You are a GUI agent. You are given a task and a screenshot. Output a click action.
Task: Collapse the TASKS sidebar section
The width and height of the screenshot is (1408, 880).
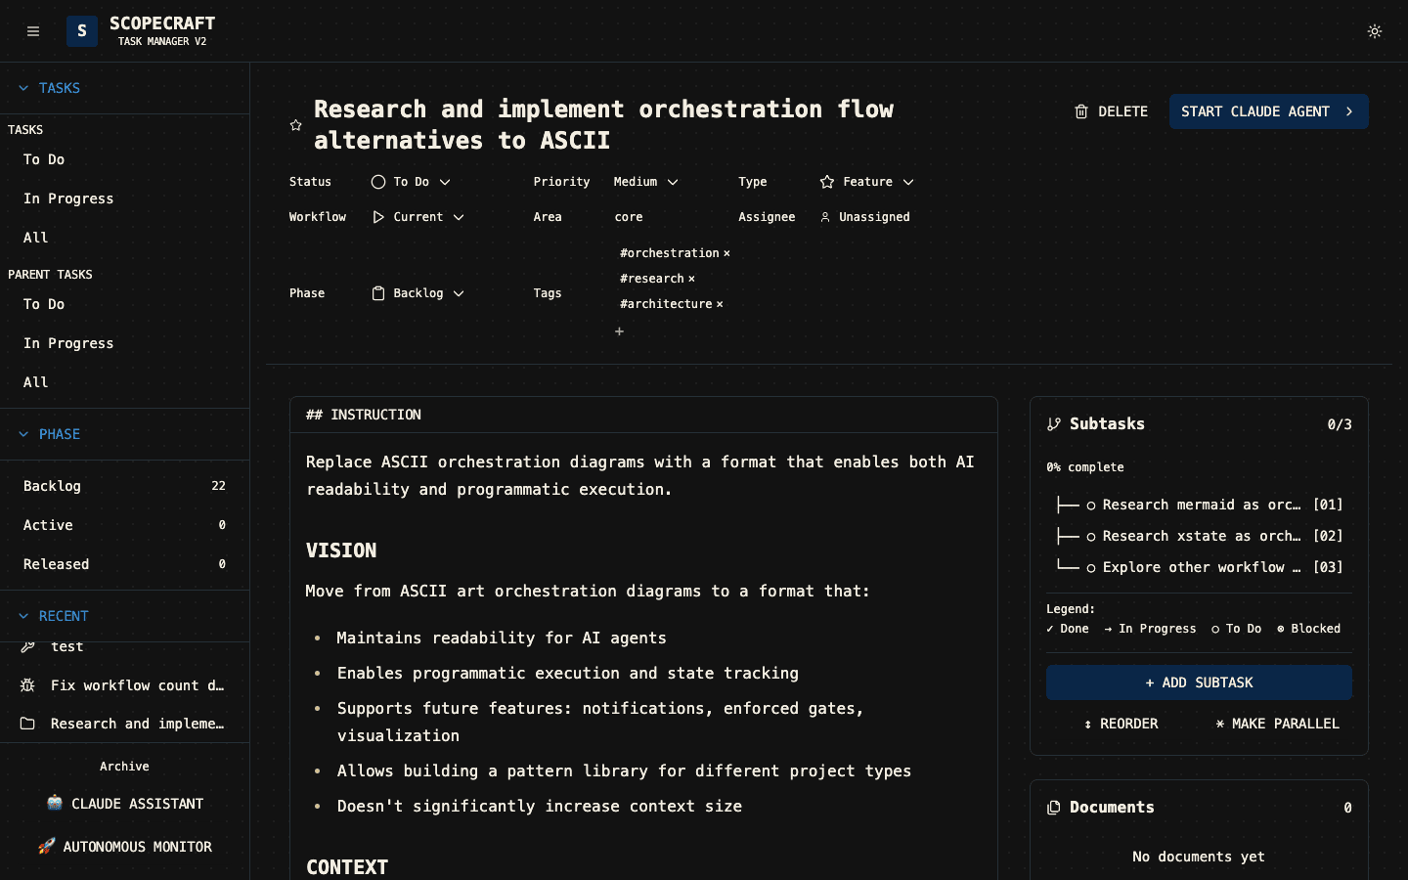coord(124,88)
